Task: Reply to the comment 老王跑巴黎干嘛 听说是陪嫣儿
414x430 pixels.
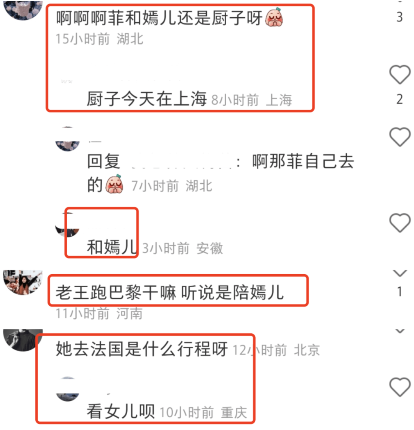Action: (x=170, y=292)
